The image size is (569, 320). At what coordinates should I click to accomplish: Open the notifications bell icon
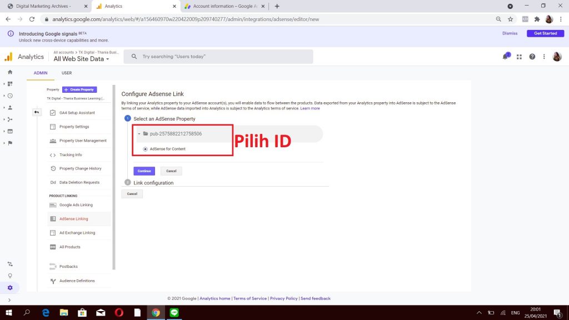tap(506, 57)
